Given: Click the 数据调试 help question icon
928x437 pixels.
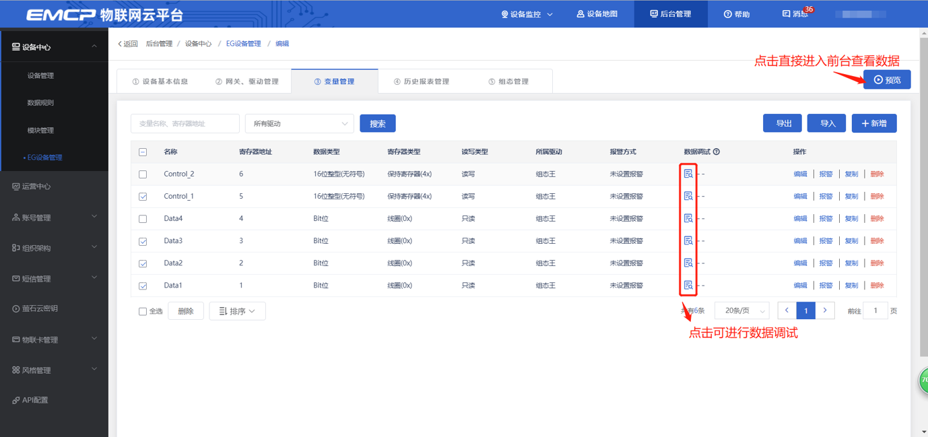Looking at the screenshot, I should [x=717, y=152].
